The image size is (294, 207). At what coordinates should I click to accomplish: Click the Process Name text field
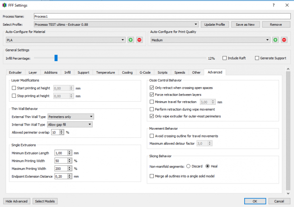161,16
